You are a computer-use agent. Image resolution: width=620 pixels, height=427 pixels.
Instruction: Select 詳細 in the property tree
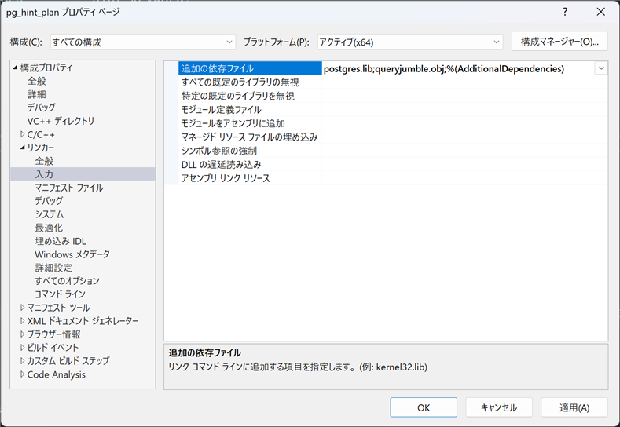[37, 94]
